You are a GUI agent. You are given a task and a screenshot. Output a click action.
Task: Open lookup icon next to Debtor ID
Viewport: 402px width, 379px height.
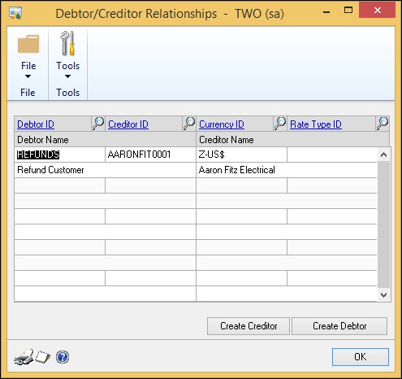(98, 124)
